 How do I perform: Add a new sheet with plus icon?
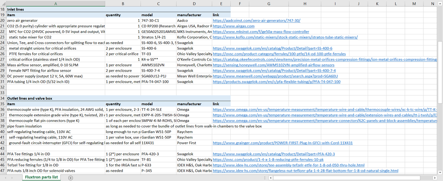pos(70,178)
